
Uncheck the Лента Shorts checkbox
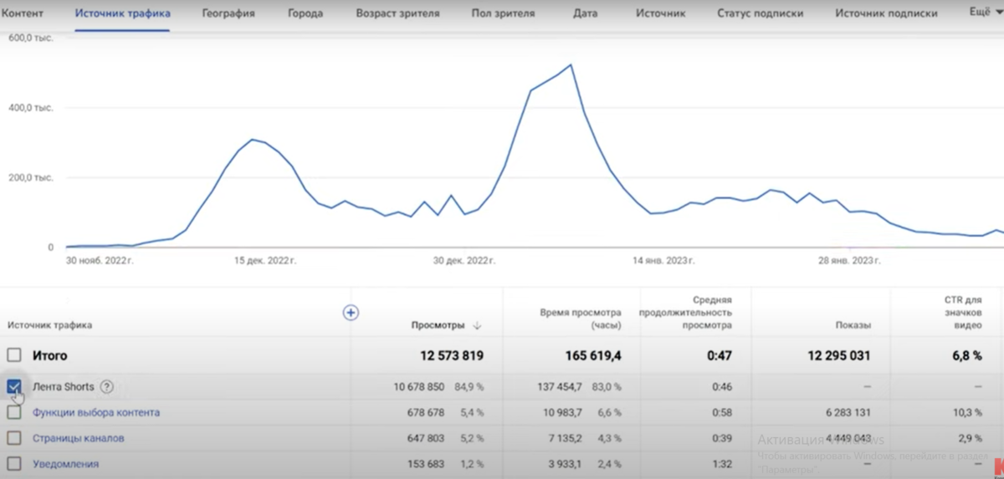click(x=14, y=386)
